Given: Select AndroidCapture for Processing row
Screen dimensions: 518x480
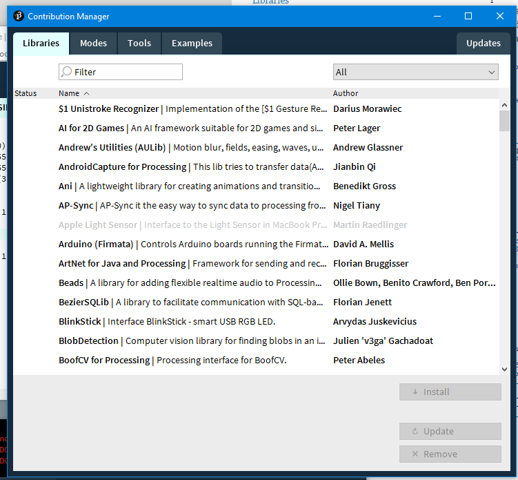Looking at the screenshot, I should coord(256,166).
